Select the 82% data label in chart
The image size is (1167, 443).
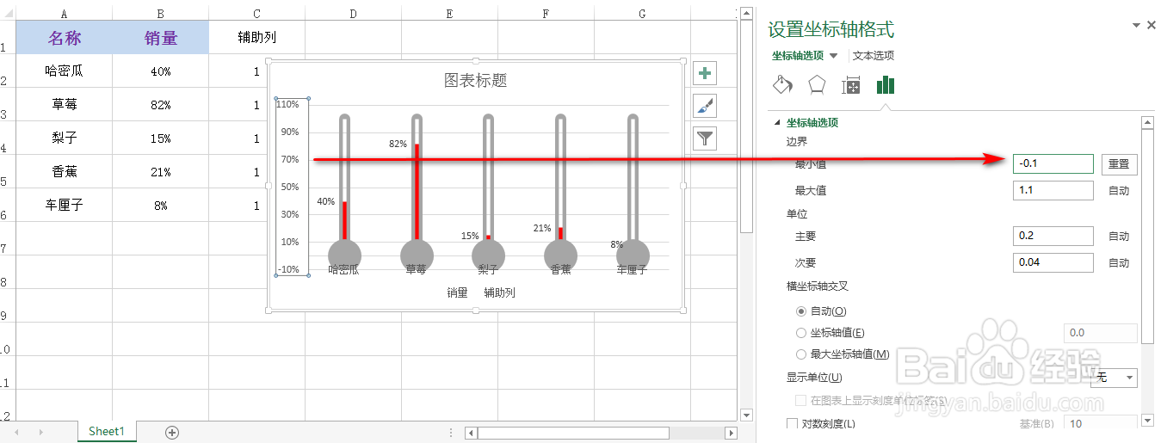tap(398, 144)
